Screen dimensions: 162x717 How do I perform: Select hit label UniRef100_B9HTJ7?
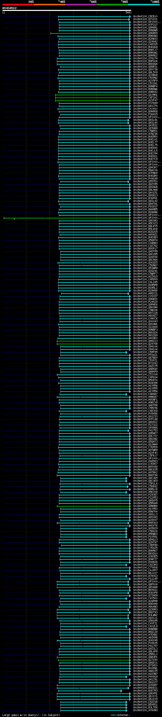145,50
